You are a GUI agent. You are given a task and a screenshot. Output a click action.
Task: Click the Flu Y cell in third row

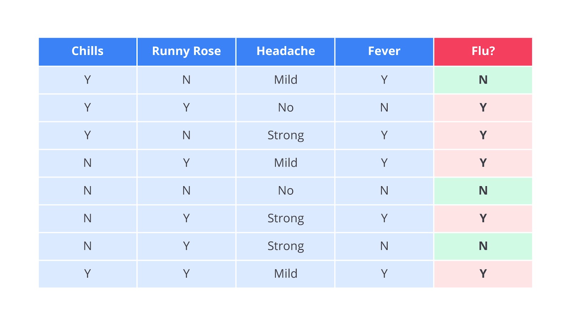click(483, 135)
